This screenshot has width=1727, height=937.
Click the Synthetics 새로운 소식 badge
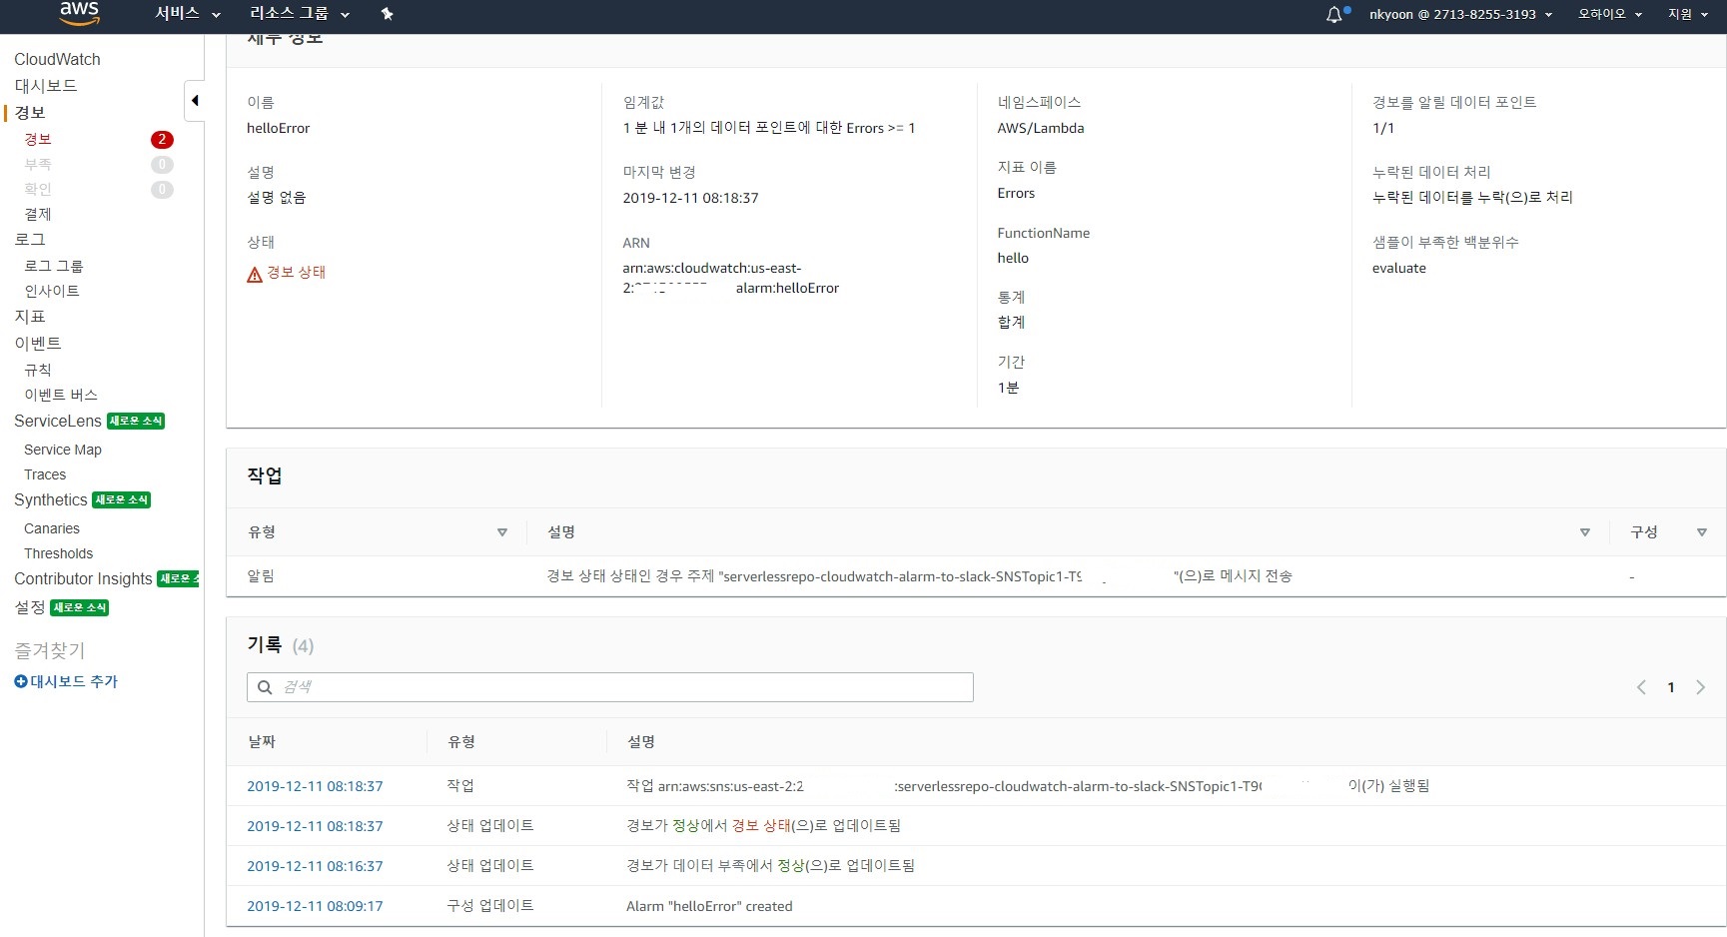122,500
